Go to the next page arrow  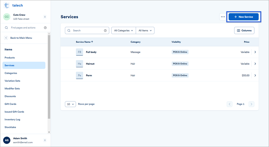[251, 104]
